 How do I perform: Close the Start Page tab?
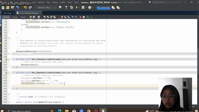[13, 13]
